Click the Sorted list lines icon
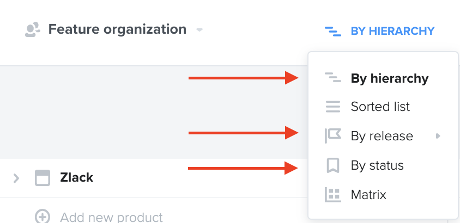This screenshot has height=223, width=460. [333, 107]
